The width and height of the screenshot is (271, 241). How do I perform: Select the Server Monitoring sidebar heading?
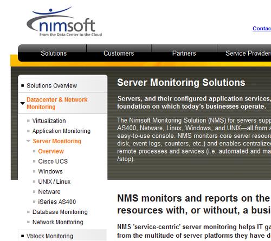point(57,141)
